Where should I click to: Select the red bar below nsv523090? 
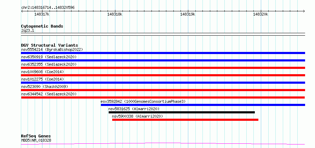(x=163, y=90)
